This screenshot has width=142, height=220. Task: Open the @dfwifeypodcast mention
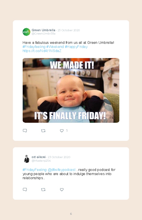pos(61,170)
